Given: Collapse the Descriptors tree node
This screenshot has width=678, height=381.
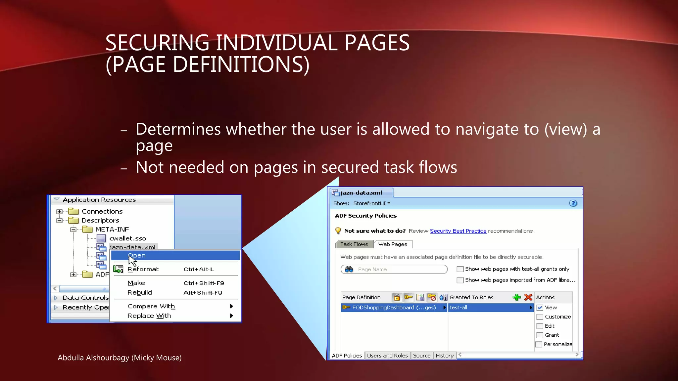Looking at the screenshot, I should 59,220.
